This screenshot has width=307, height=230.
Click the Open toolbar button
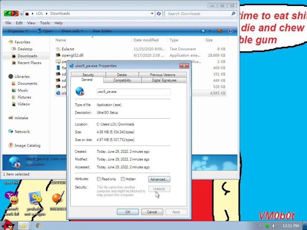pyautogui.click(x=45, y=31)
